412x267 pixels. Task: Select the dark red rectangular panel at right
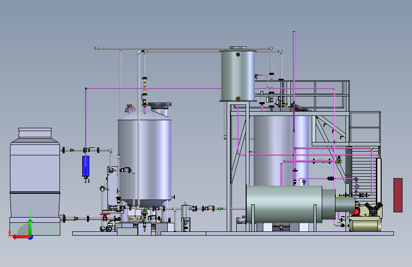click(398, 195)
